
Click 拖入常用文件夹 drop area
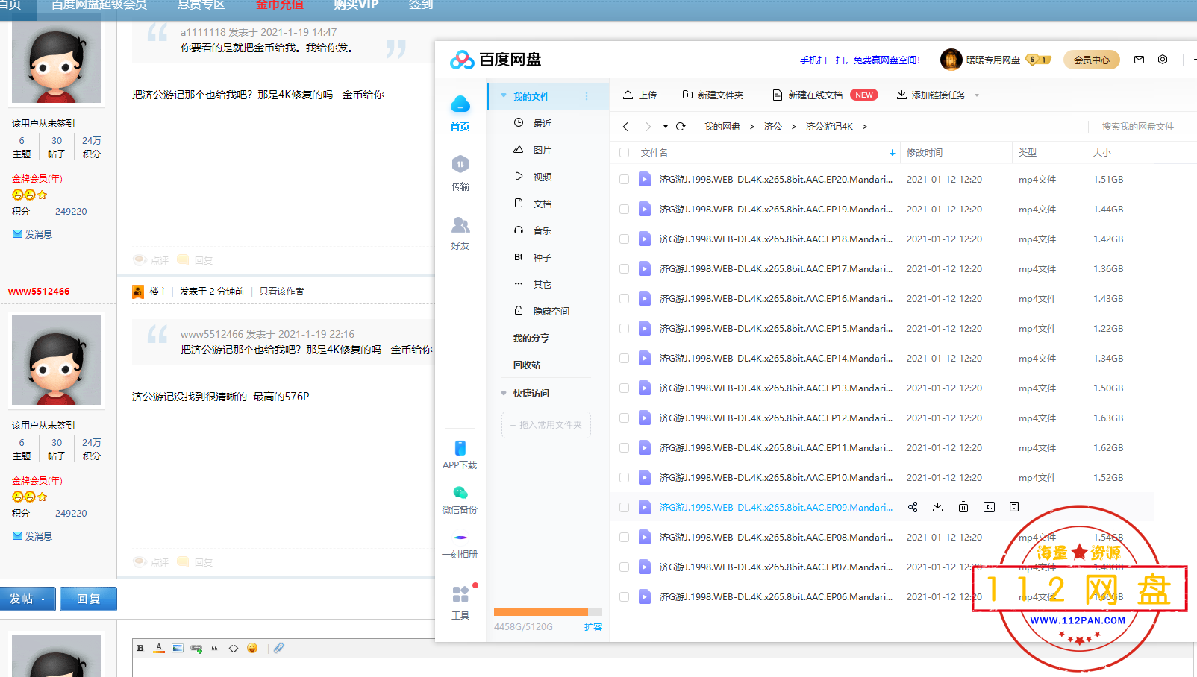pyautogui.click(x=546, y=425)
